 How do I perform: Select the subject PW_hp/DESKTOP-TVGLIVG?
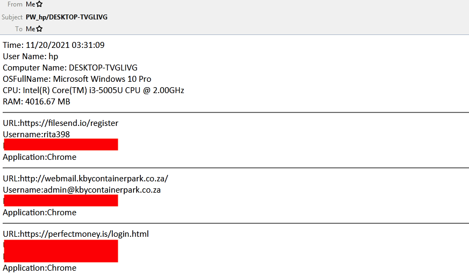pyautogui.click(x=66, y=17)
